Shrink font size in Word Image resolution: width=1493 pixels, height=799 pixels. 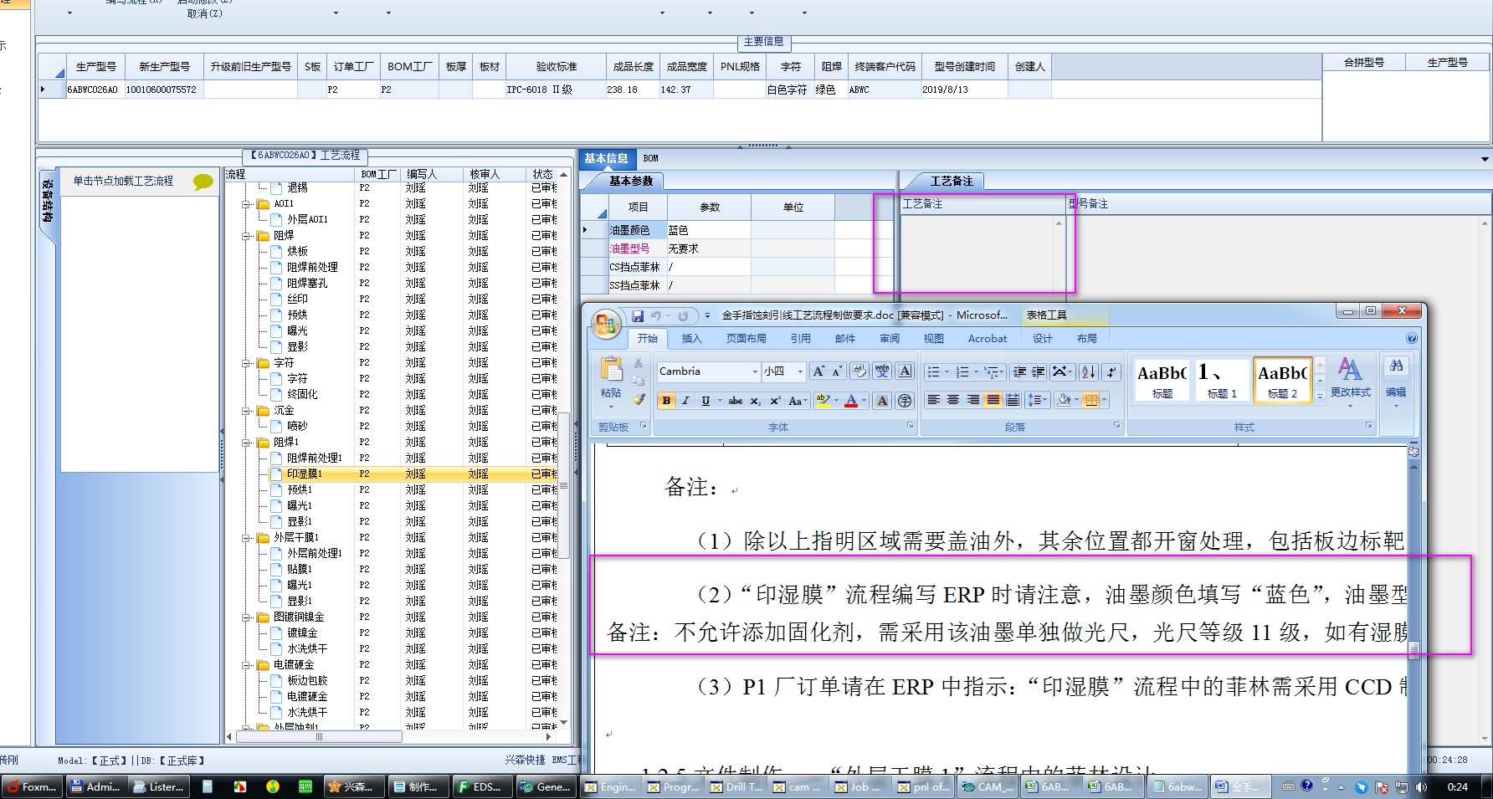[837, 371]
